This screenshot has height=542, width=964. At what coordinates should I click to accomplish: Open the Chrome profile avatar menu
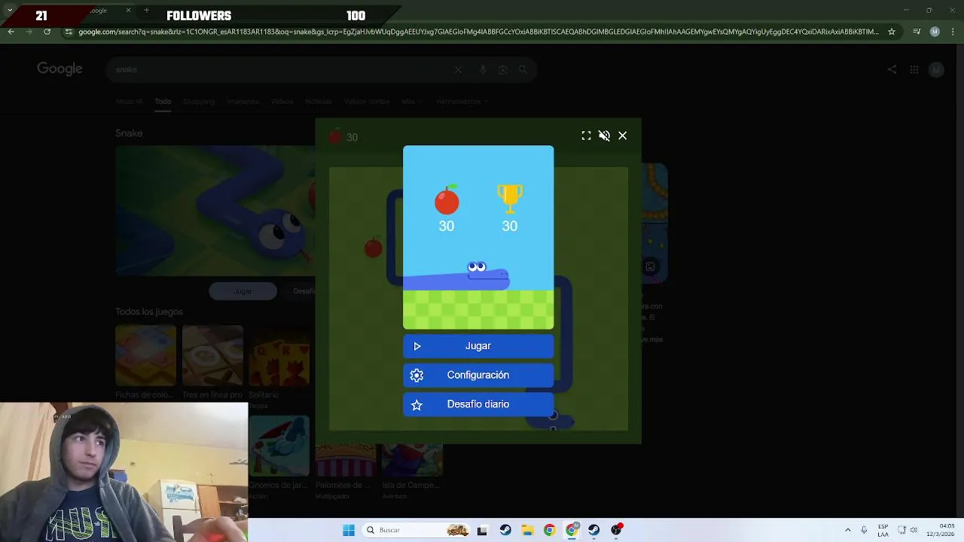(x=935, y=32)
